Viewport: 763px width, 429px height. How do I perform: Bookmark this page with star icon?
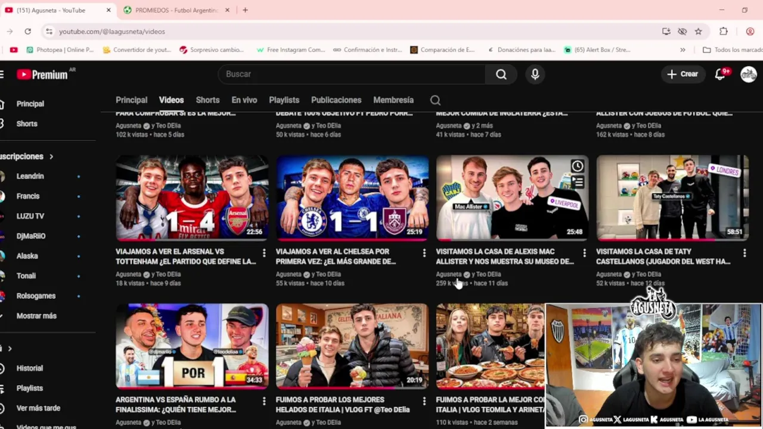click(x=698, y=31)
